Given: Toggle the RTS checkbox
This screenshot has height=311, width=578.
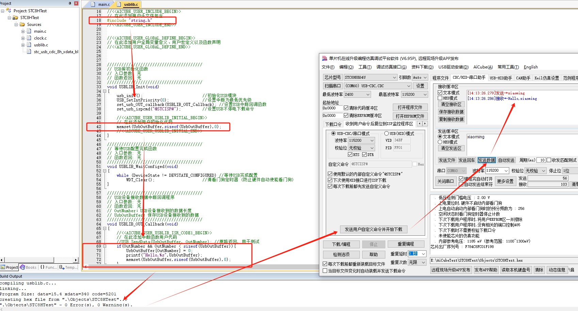Looking at the screenshot, I should pos(350,155).
